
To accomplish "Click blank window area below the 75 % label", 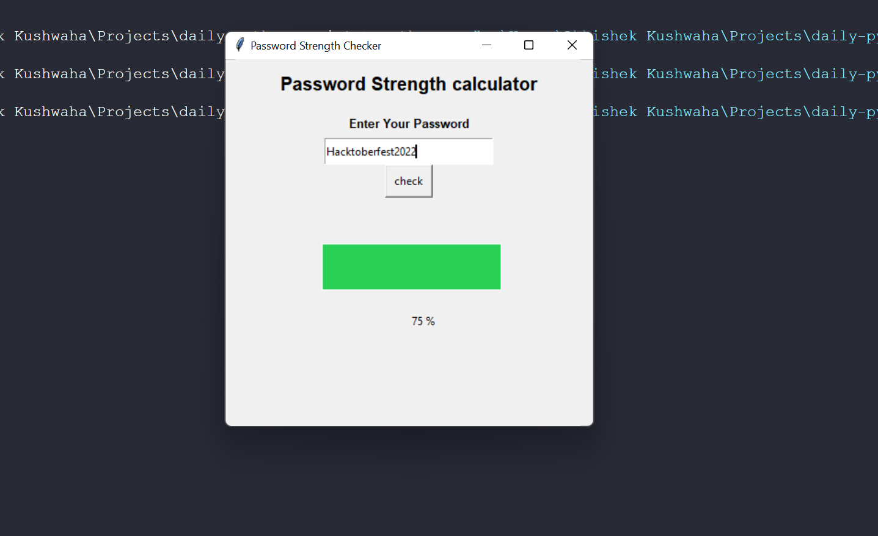I will [409, 376].
